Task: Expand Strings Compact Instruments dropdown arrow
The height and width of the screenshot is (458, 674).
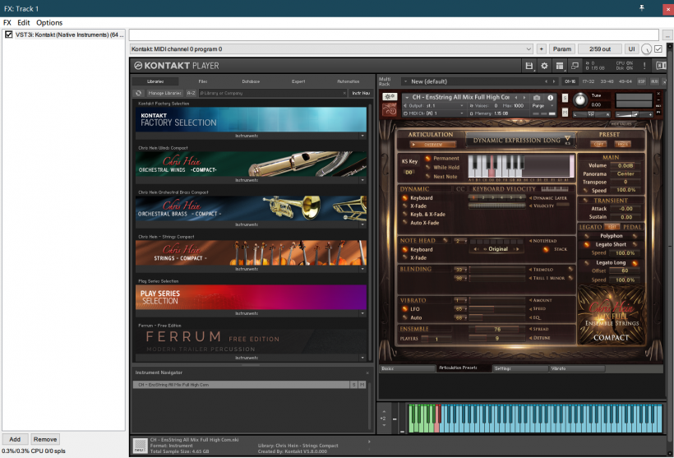Action: point(362,269)
